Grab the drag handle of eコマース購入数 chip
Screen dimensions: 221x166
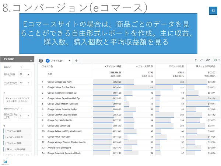coord(6,137)
